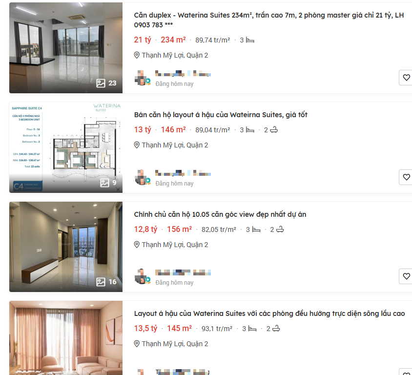Open Căn duplex Waterina Suites 234m² title

tap(269, 20)
